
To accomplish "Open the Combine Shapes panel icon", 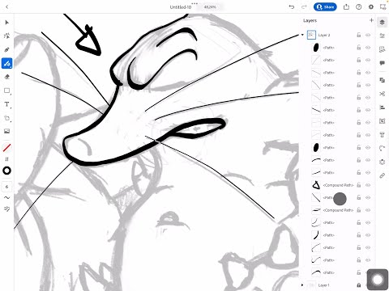I will (x=382, y=80).
